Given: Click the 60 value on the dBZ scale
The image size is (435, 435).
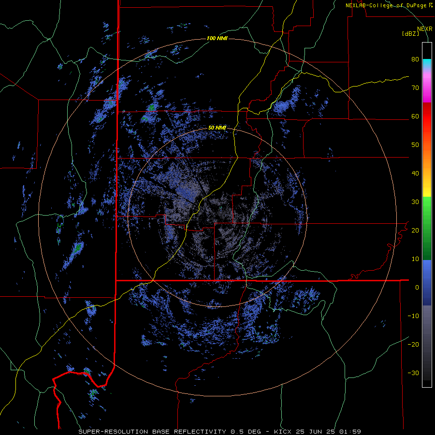Looking at the screenshot, I should tap(415, 116).
